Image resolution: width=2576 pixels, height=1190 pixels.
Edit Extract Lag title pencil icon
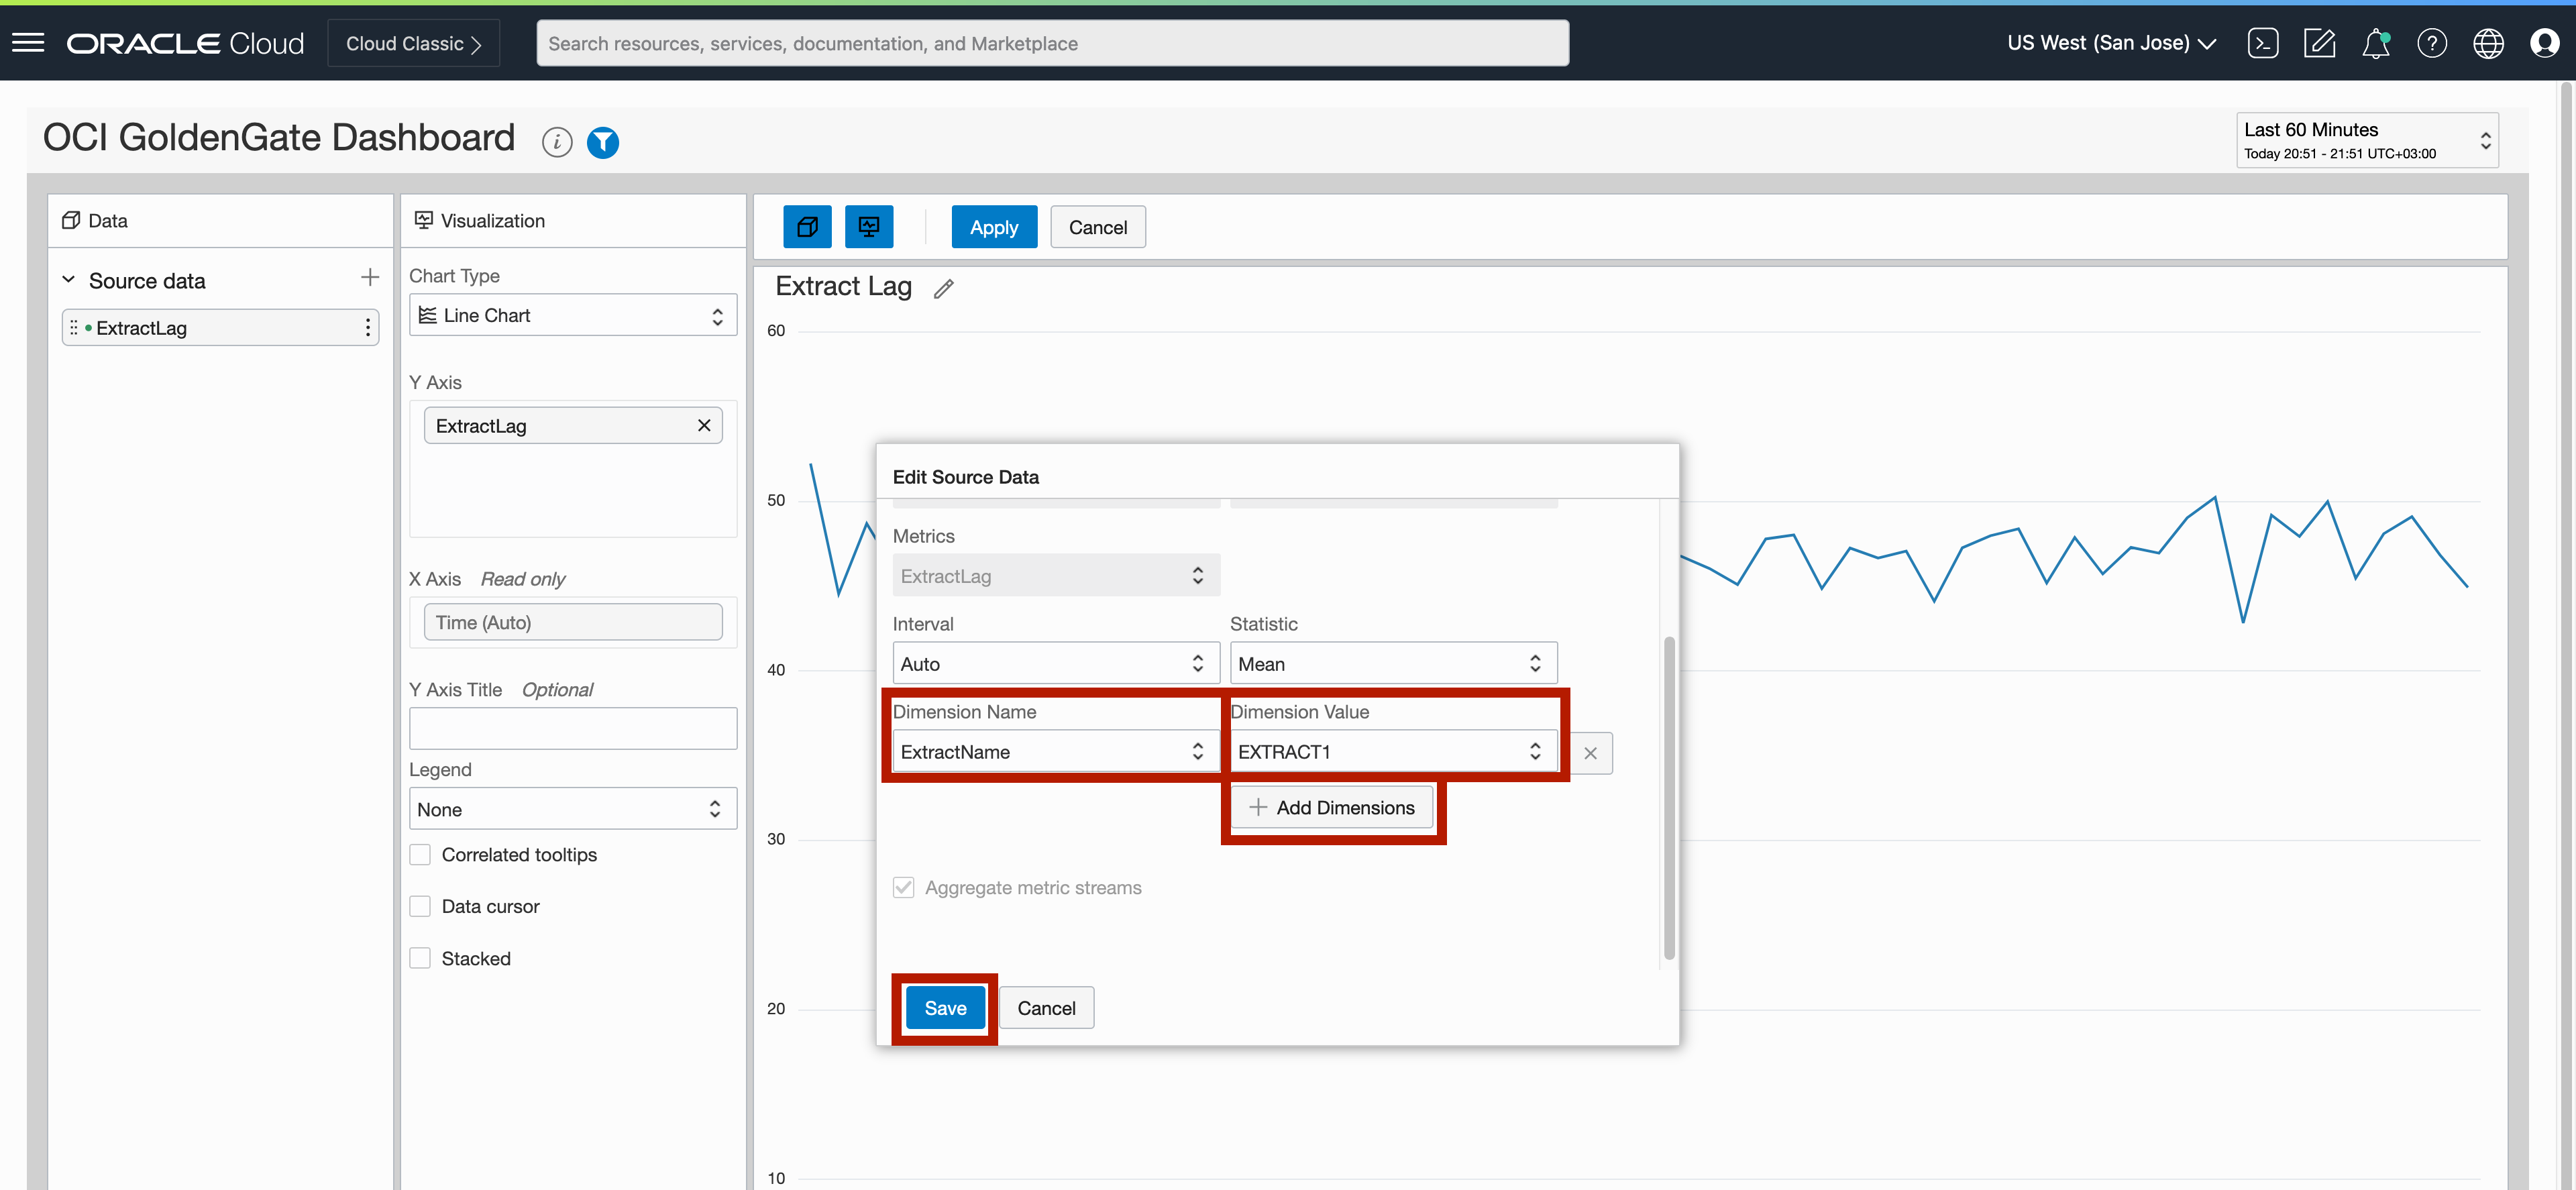pyautogui.click(x=943, y=289)
